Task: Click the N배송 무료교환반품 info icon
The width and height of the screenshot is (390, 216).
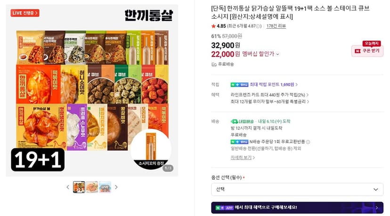Action: [x=308, y=142]
